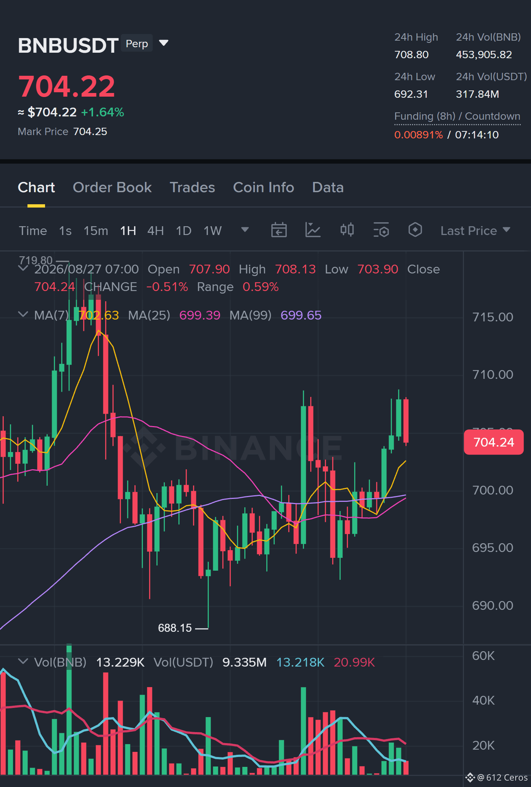Tap the 24h High value 708.80

click(x=411, y=55)
